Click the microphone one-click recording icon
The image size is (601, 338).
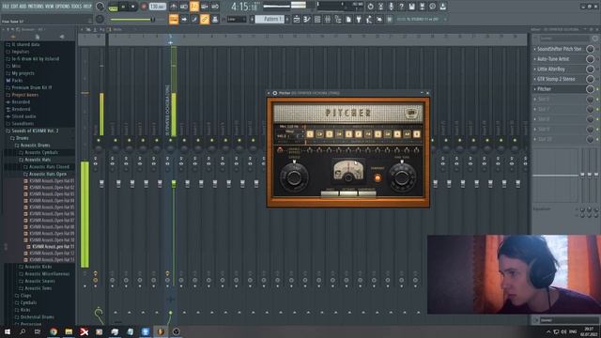coord(391,7)
